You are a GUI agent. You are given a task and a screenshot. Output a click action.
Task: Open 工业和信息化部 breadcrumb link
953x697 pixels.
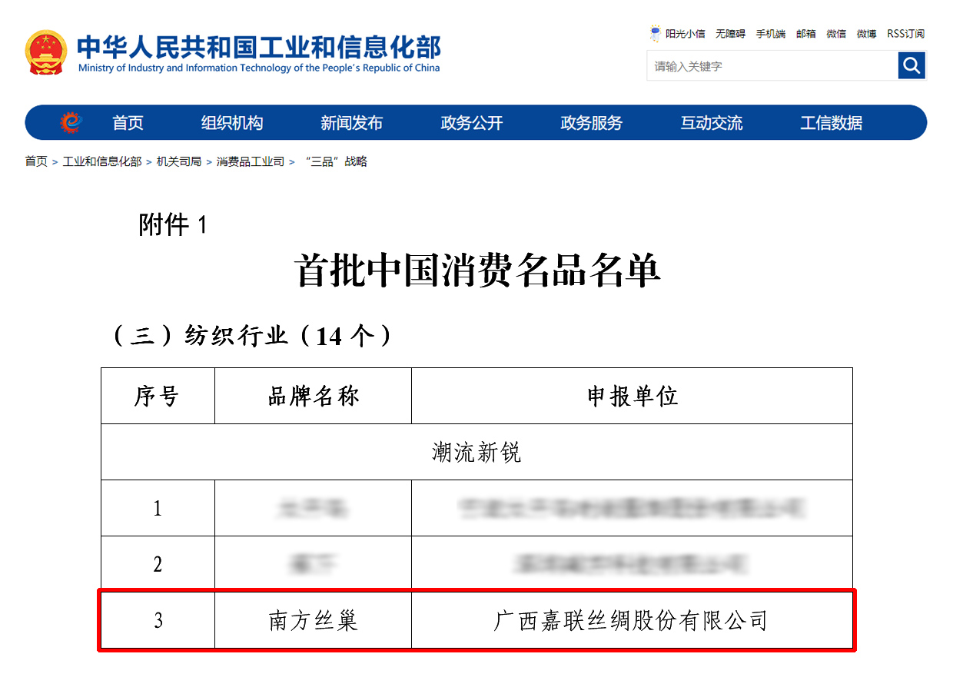pos(102,161)
